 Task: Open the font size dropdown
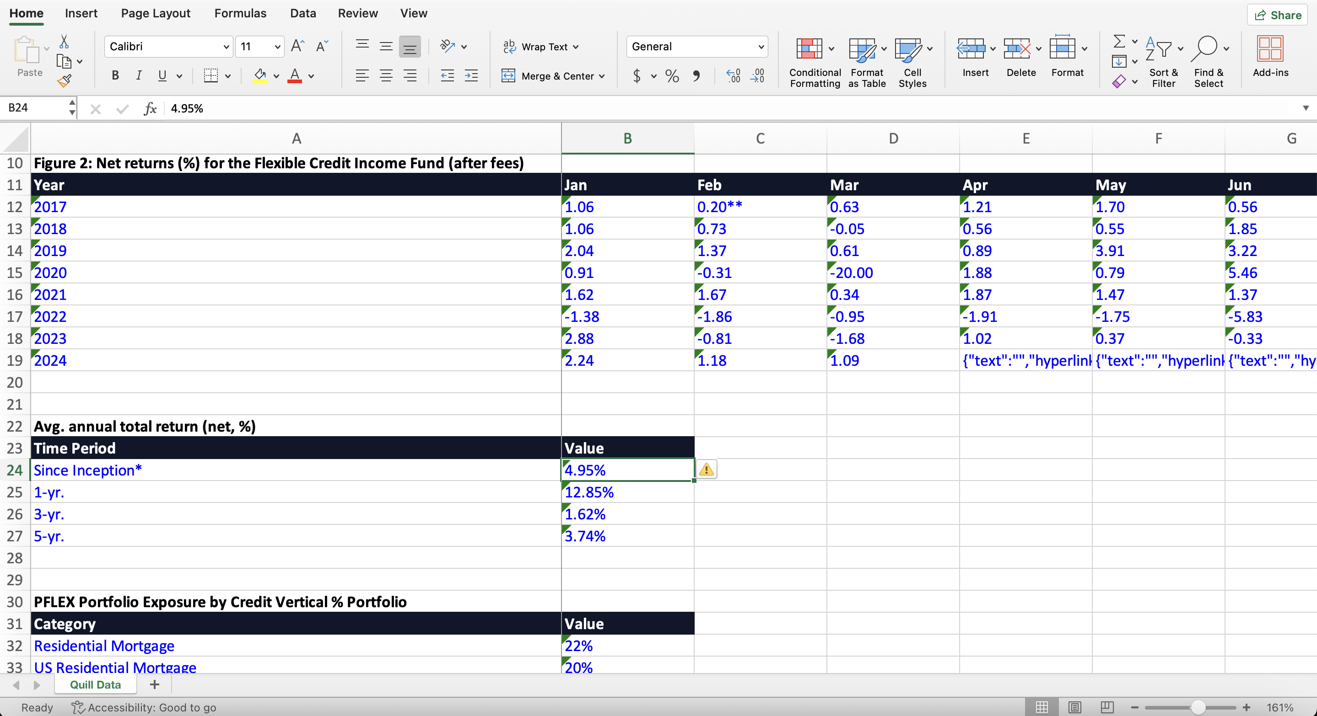click(x=278, y=47)
